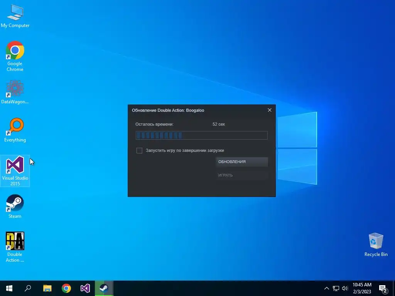
Task: Select the DataWagon desktop shortcut
Action: pos(15,92)
